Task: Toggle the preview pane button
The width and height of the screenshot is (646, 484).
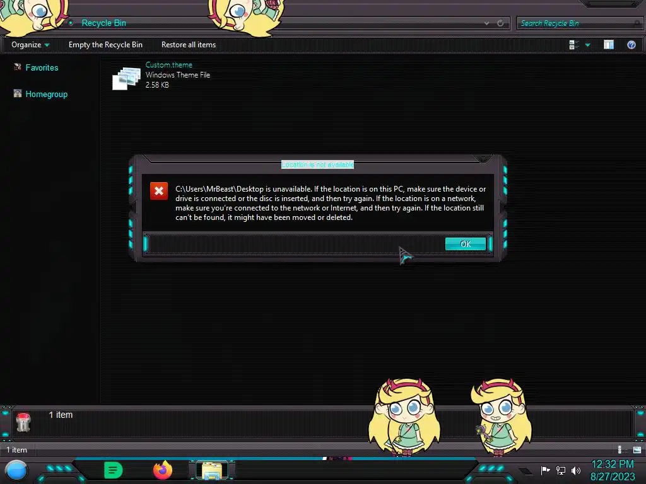Action: [x=609, y=45]
